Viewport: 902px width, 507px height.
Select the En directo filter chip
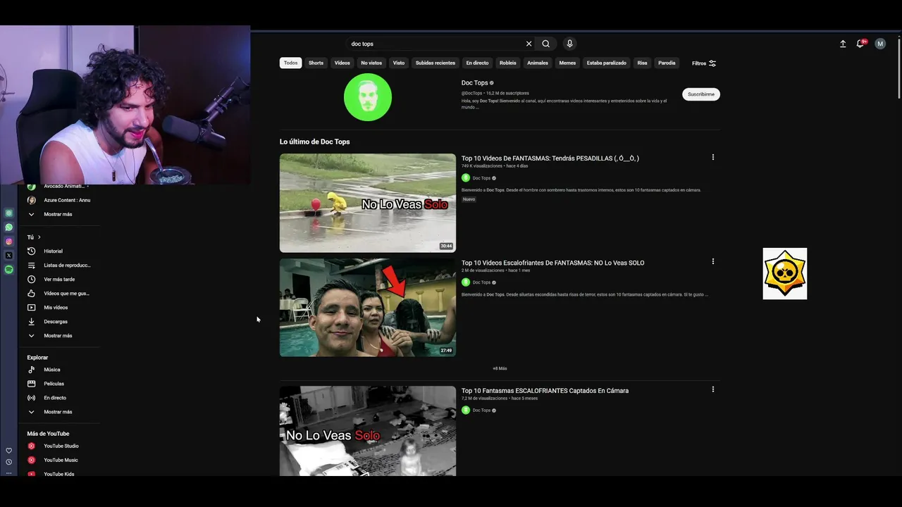pyautogui.click(x=477, y=63)
